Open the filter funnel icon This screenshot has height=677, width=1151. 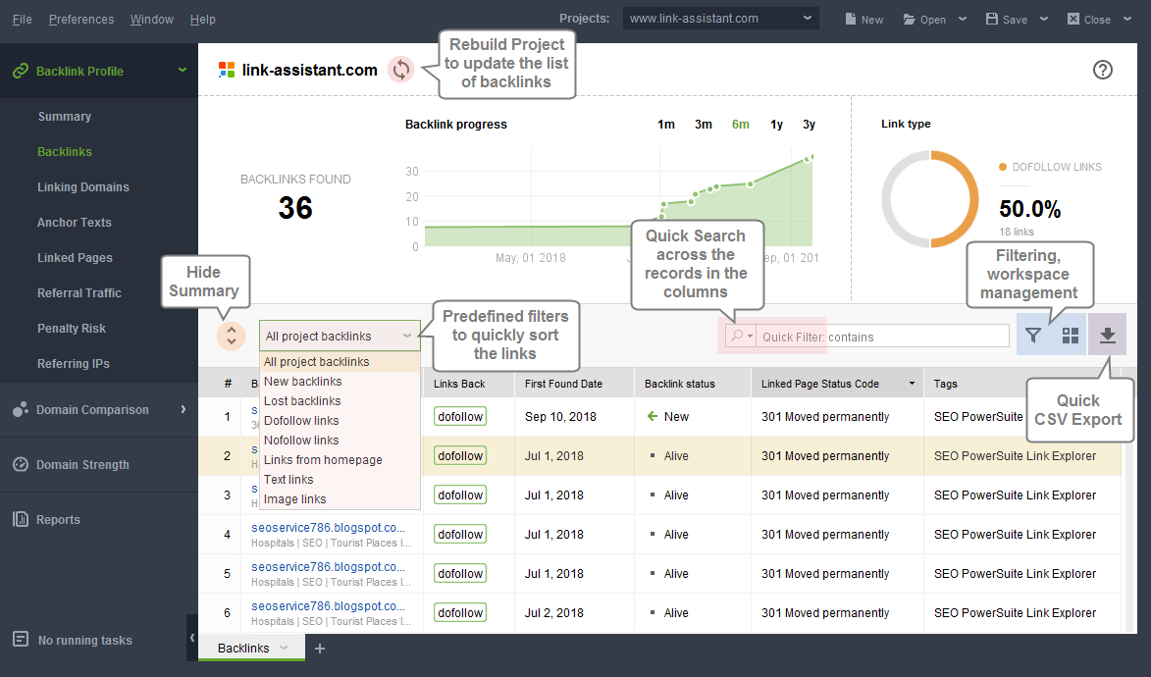[1033, 336]
